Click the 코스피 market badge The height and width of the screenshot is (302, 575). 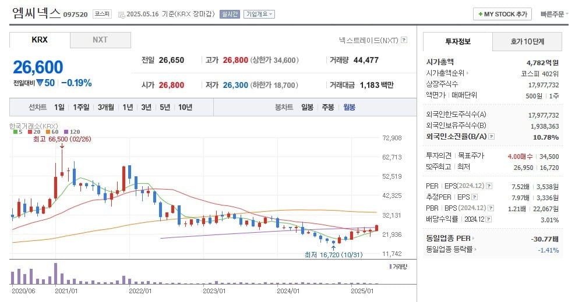[x=102, y=14]
